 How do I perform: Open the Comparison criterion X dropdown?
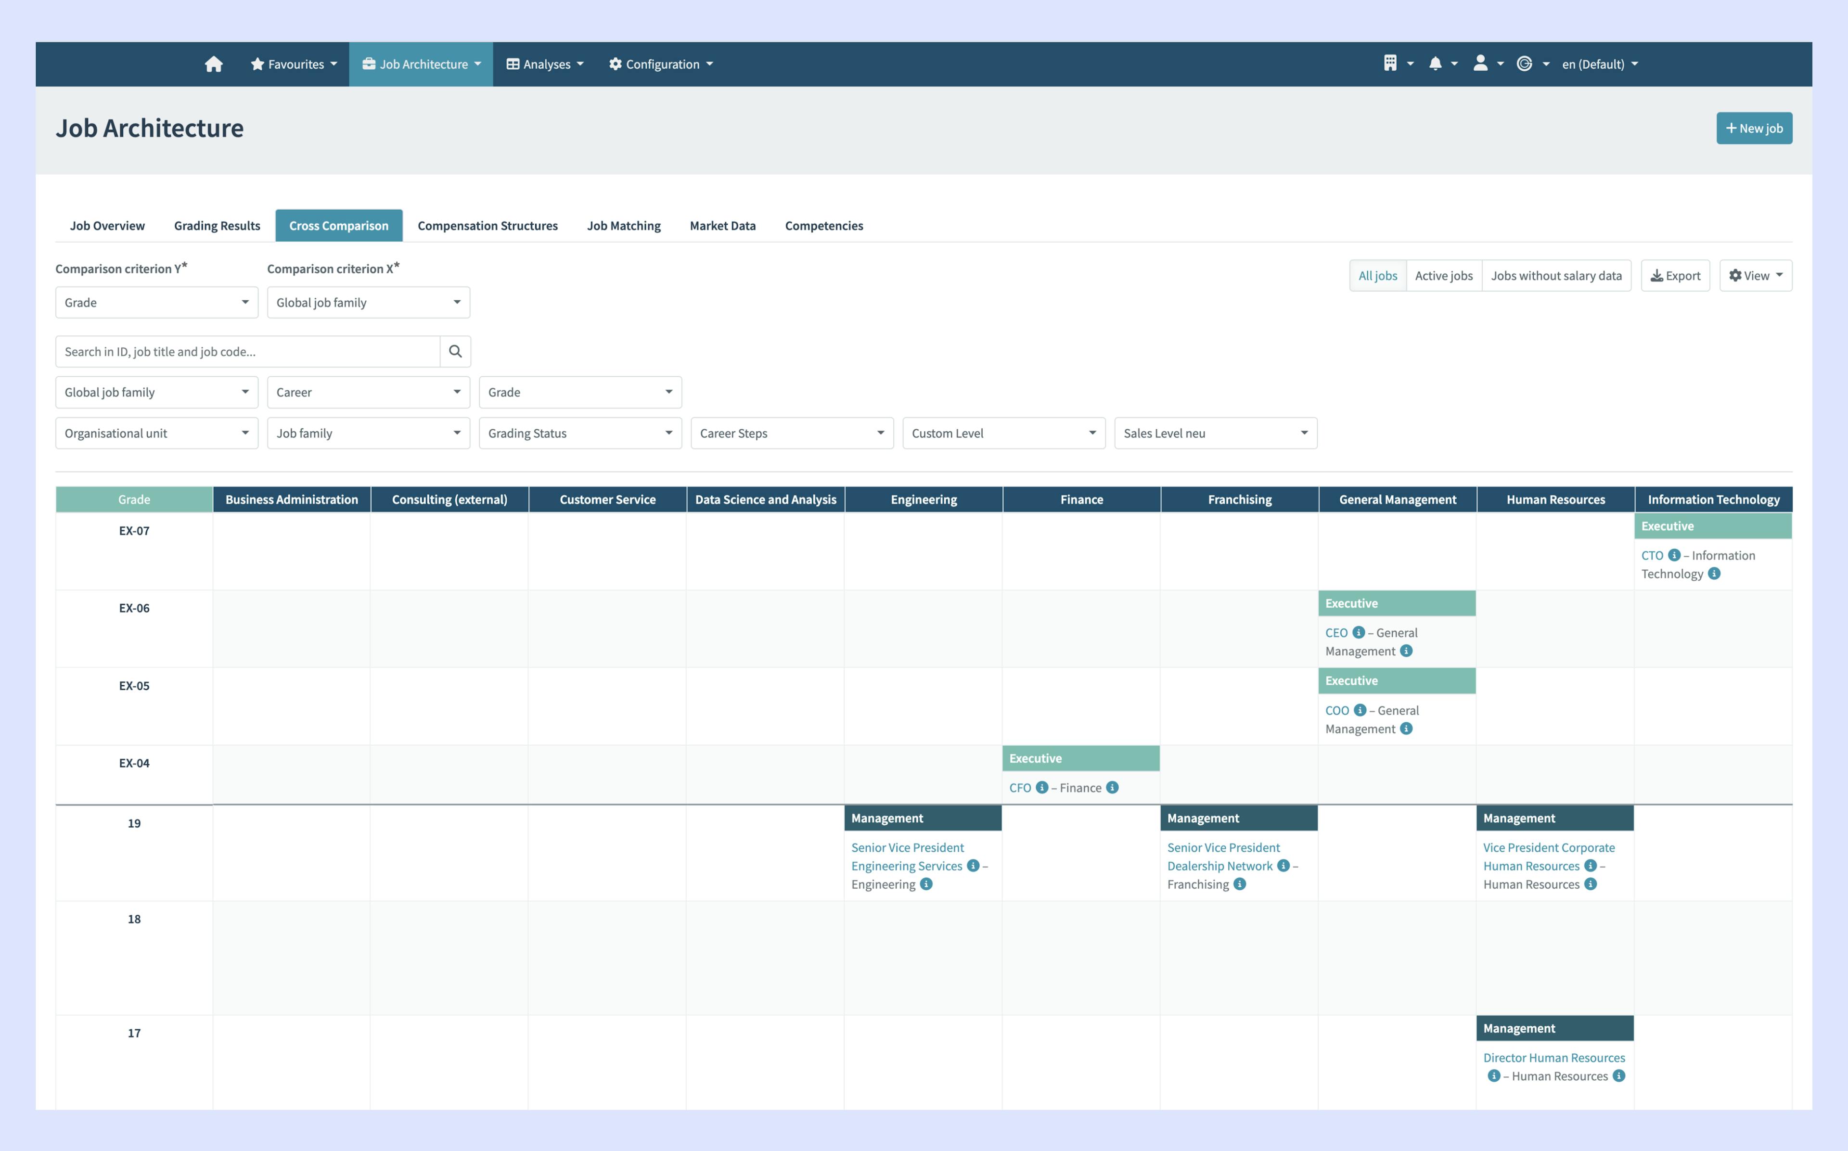(x=368, y=302)
